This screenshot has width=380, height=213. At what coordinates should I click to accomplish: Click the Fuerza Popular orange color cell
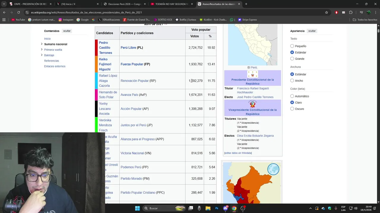pos(96,64)
